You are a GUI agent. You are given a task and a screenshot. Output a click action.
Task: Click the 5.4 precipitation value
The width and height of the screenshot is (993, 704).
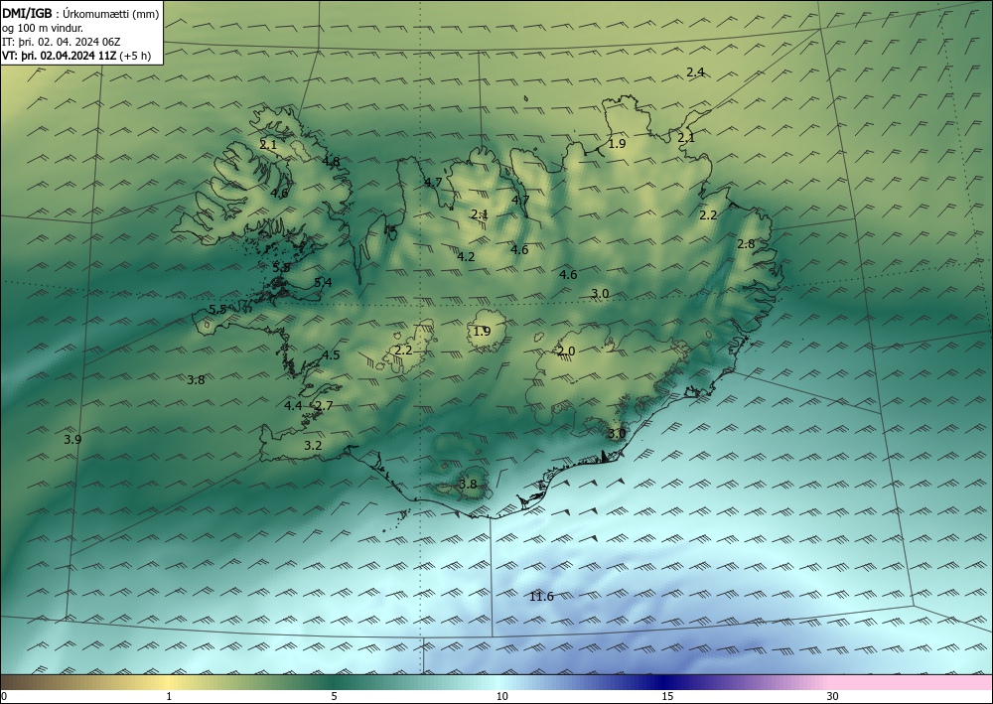coord(323,282)
